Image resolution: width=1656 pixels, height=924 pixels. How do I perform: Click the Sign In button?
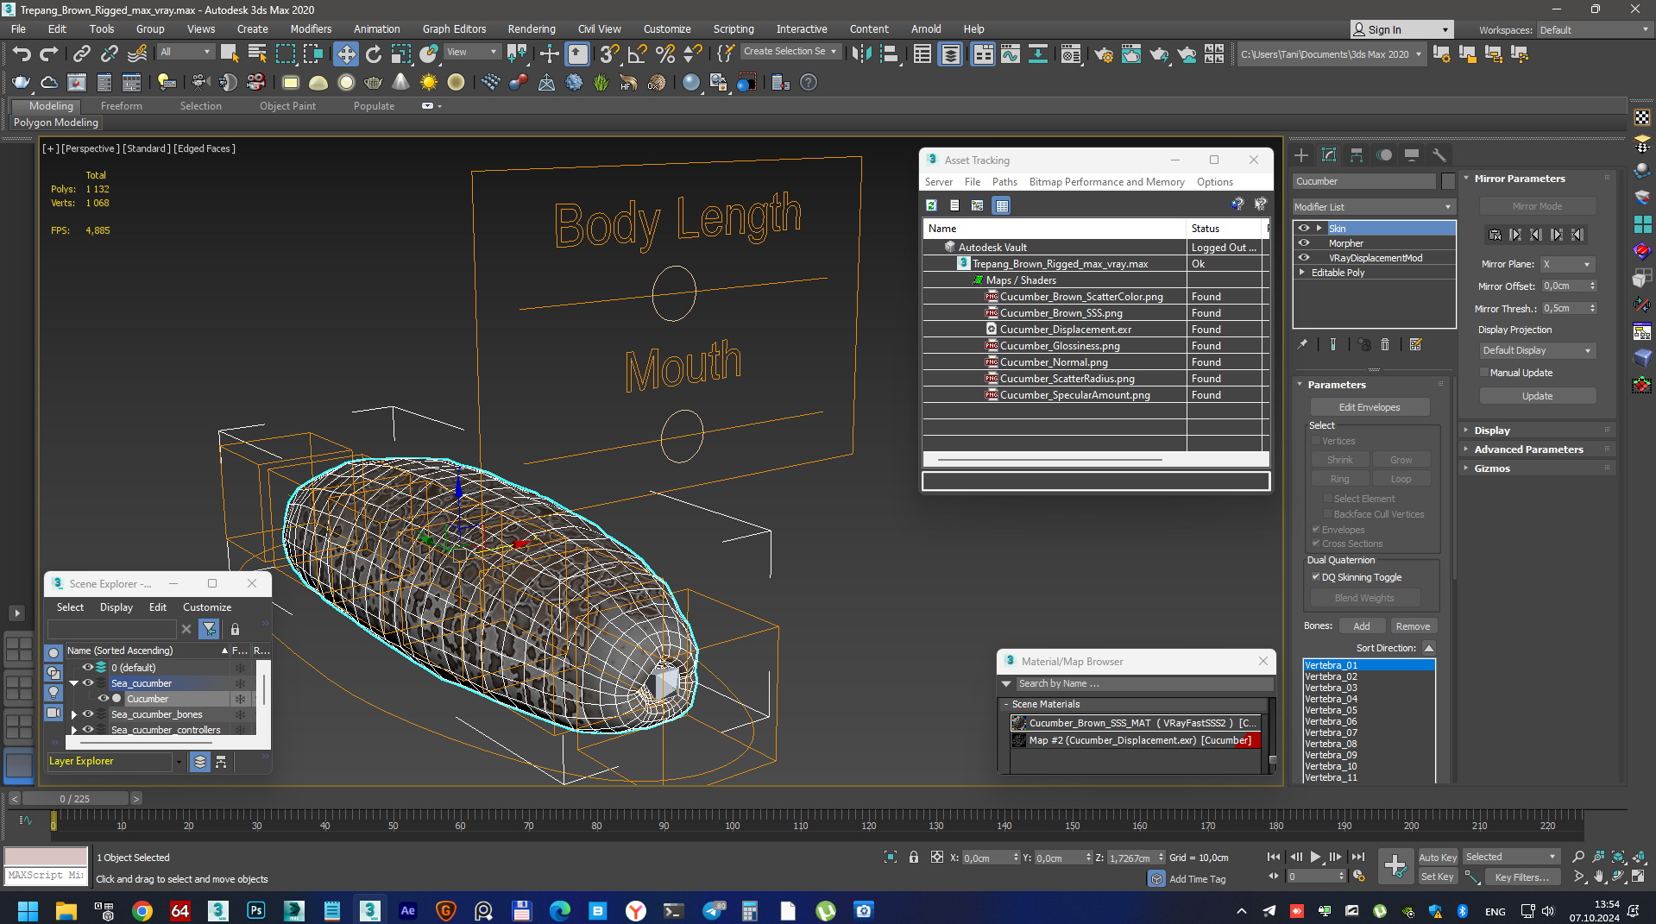(x=1401, y=30)
